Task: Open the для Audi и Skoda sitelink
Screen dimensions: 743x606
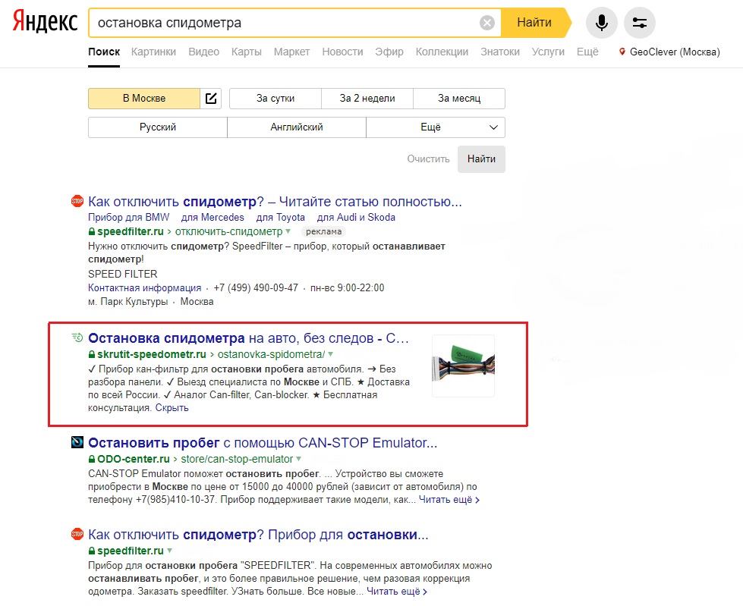Action: coord(356,218)
